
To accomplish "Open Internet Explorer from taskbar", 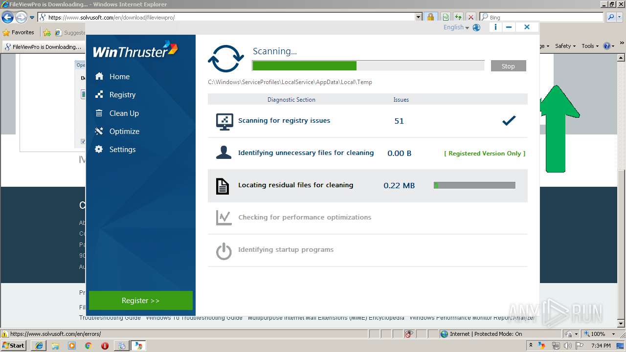I will [39, 346].
